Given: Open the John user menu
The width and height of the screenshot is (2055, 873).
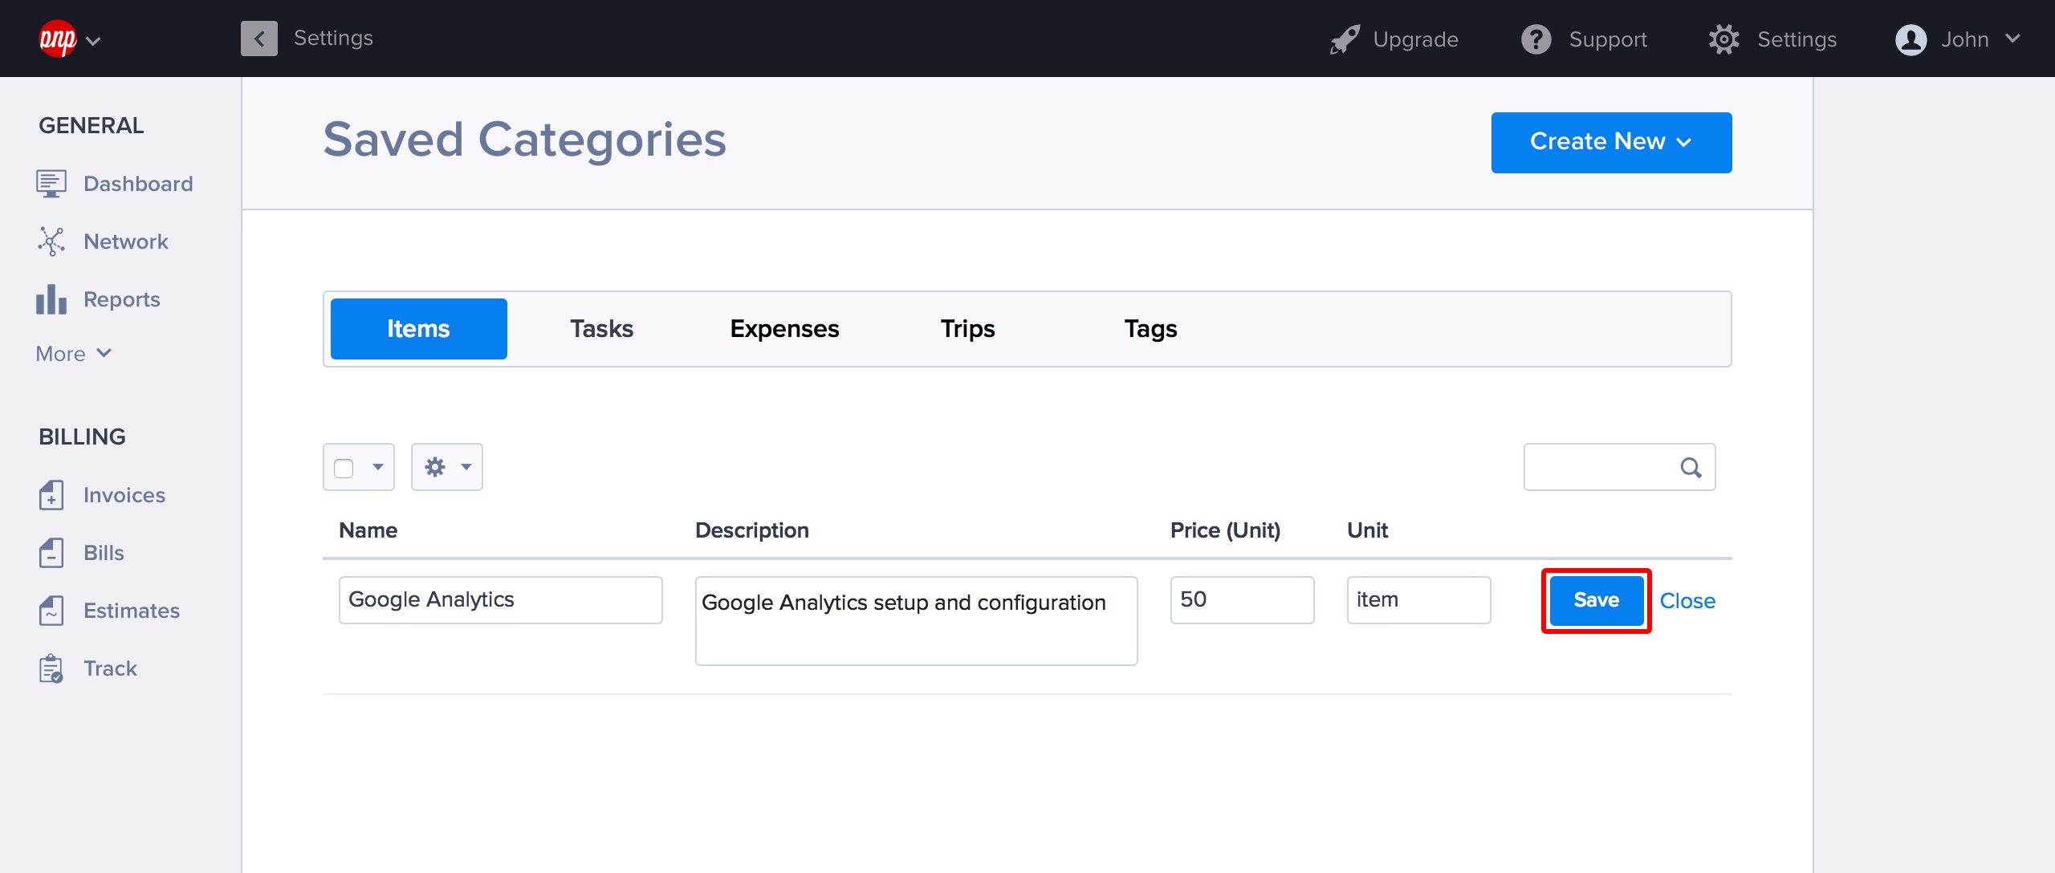Looking at the screenshot, I should (1957, 39).
